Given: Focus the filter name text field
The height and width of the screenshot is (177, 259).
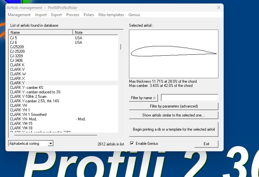Looking at the screenshot, I should [190, 98].
